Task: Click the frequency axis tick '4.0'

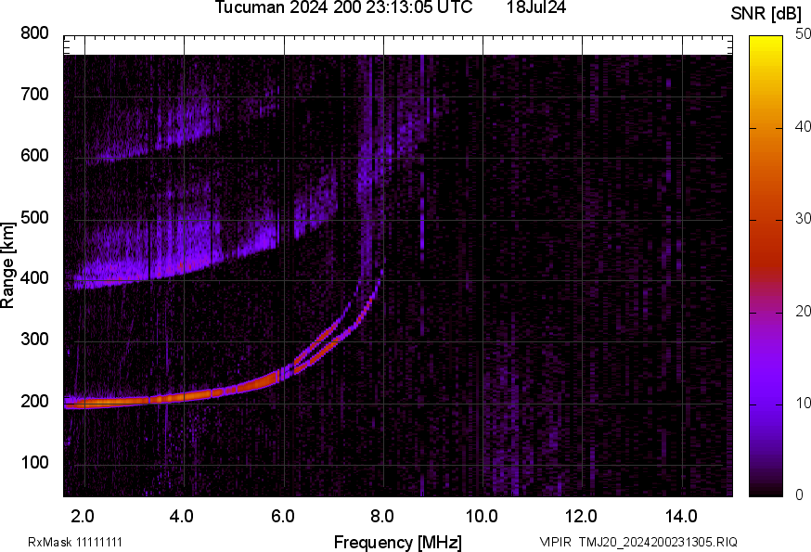Action: pyautogui.click(x=182, y=516)
